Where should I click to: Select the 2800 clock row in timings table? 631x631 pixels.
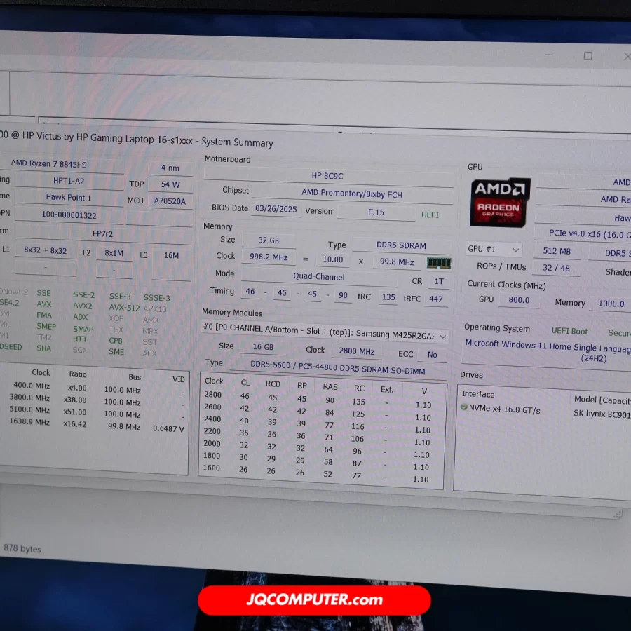[212, 395]
